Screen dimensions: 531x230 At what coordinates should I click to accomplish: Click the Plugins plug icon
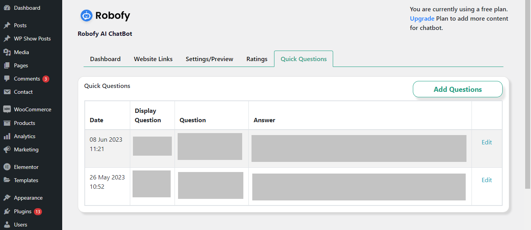7,211
